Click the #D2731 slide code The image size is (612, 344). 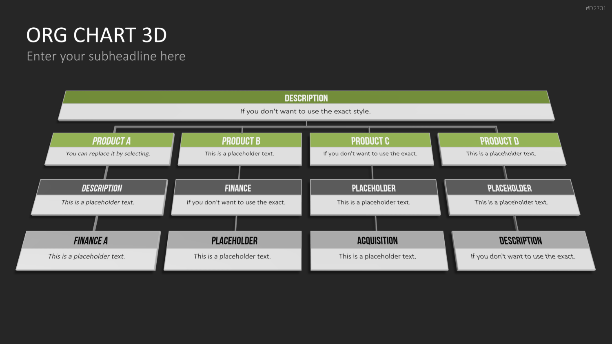pyautogui.click(x=596, y=8)
